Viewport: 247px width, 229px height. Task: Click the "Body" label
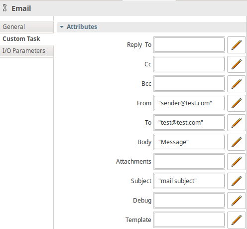point(144,142)
